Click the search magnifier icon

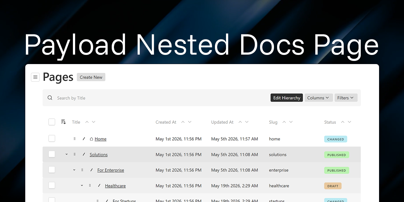coord(50,98)
